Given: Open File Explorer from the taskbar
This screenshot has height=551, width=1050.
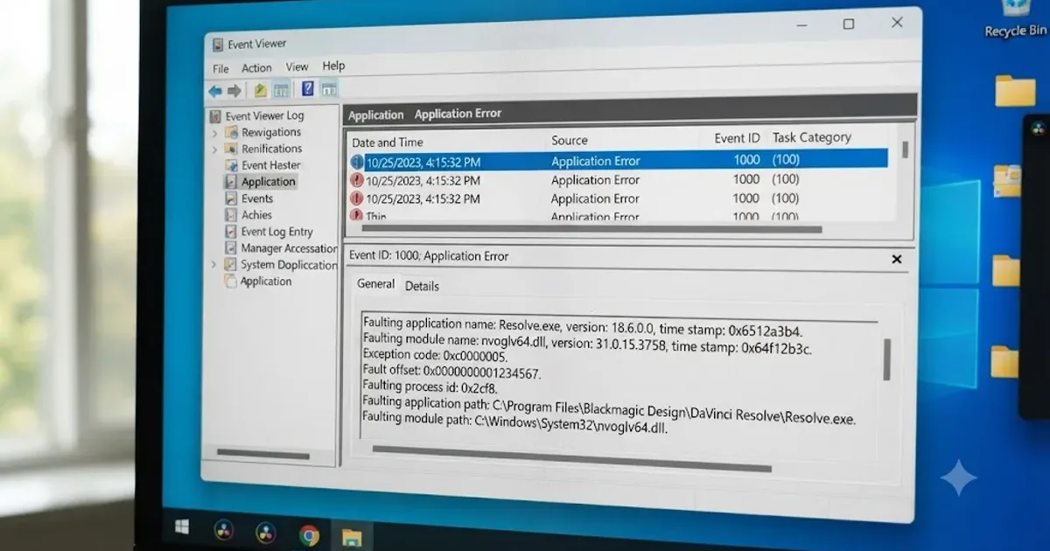Looking at the screenshot, I should tap(352, 535).
